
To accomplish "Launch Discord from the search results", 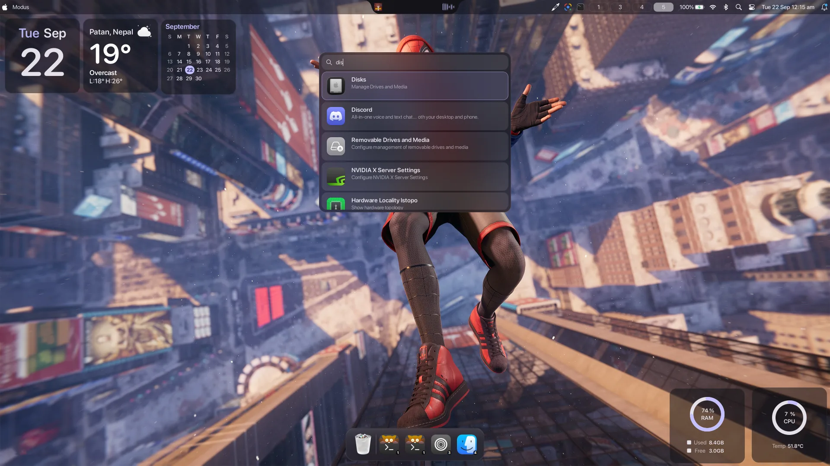I will coord(415,116).
